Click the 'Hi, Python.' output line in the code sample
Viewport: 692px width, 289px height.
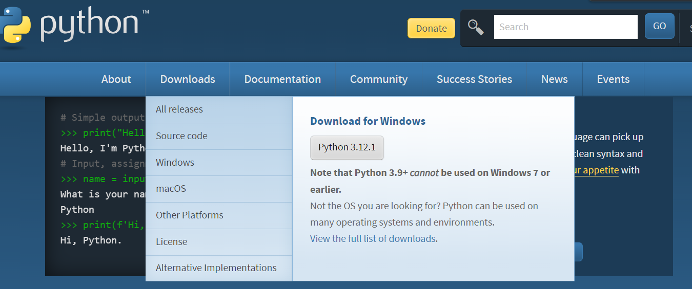(x=91, y=240)
